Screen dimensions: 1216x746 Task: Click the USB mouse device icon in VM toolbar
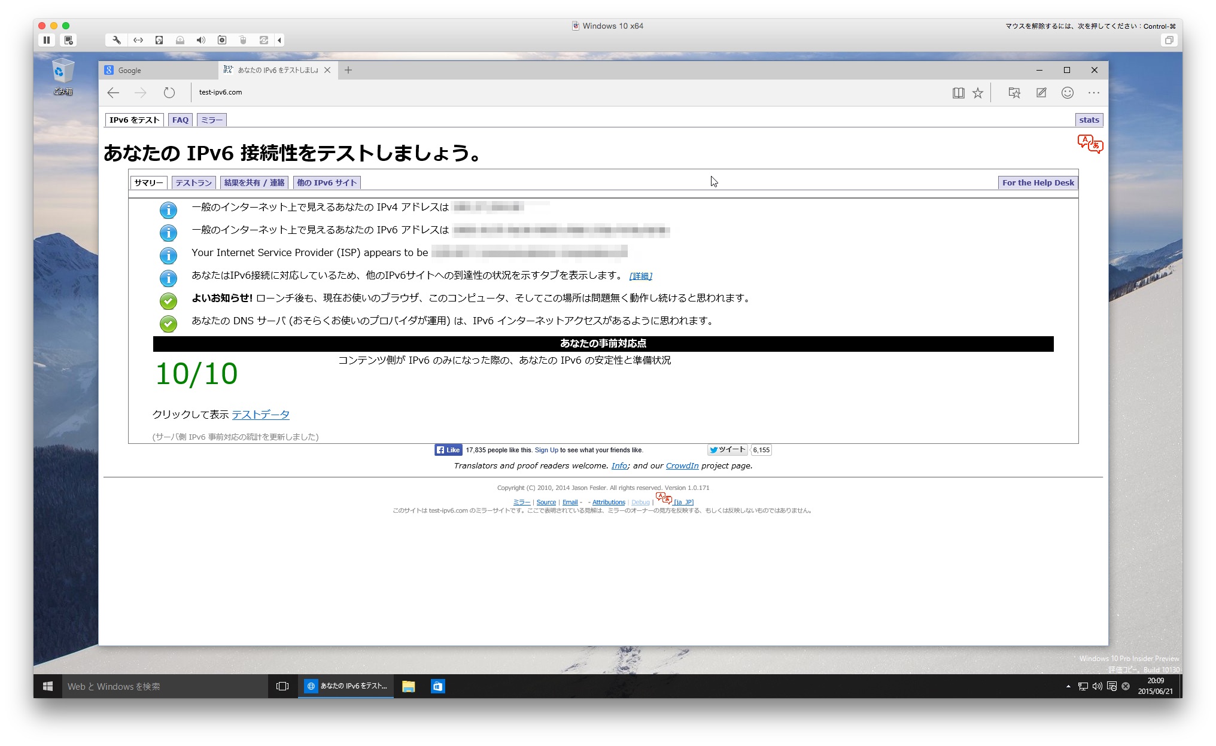click(243, 40)
